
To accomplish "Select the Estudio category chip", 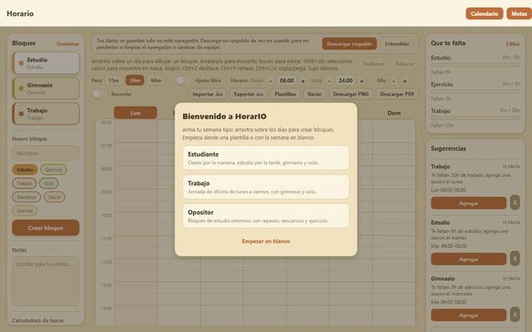I will click(25, 169).
